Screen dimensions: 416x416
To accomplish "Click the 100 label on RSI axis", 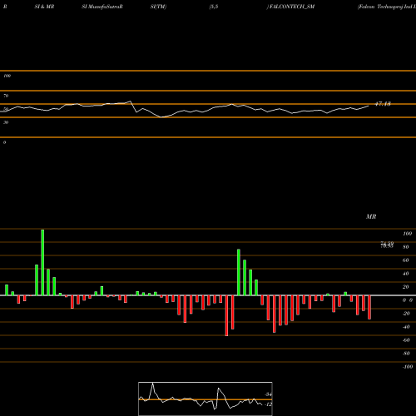I will pos(7,76).
